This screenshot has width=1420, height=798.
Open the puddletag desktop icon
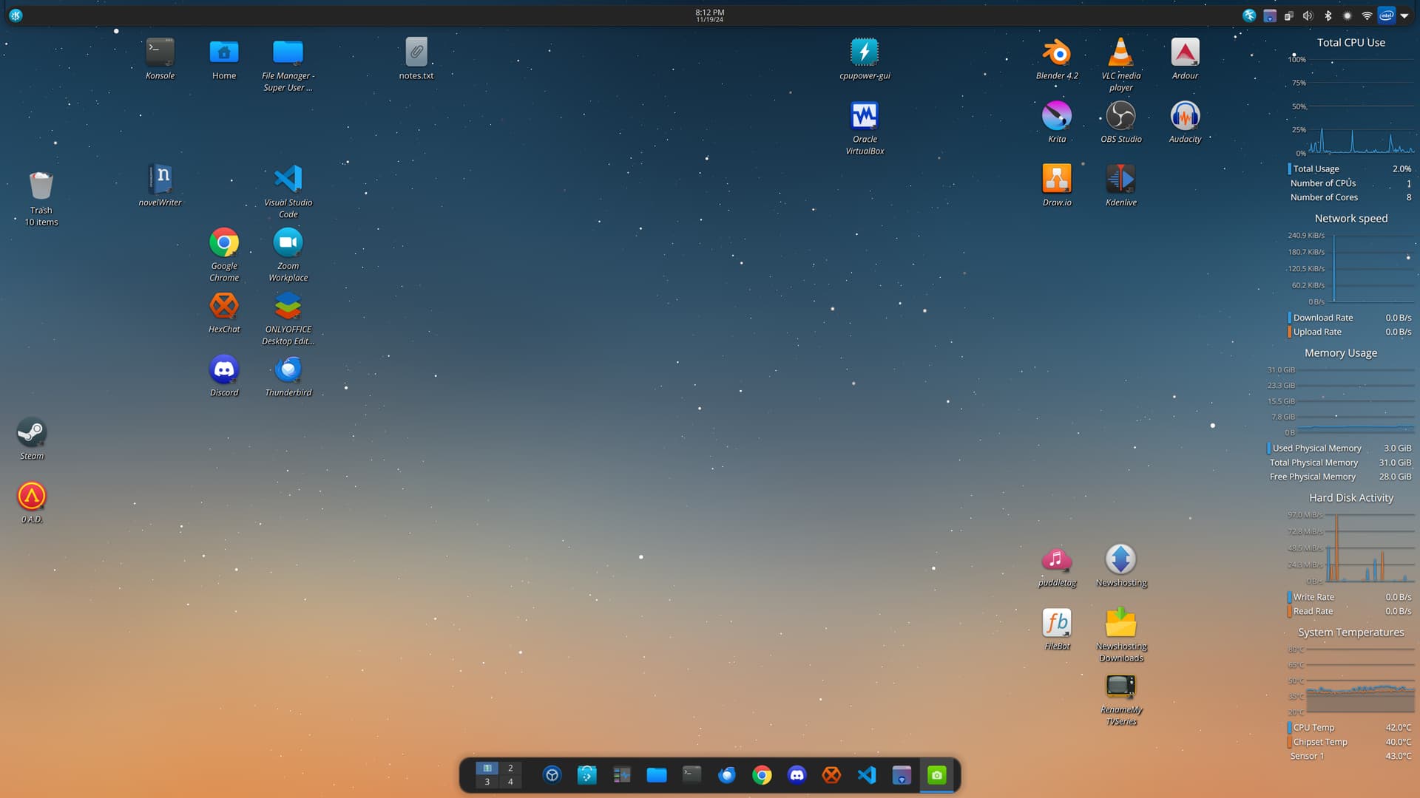tap(1057, 560)
